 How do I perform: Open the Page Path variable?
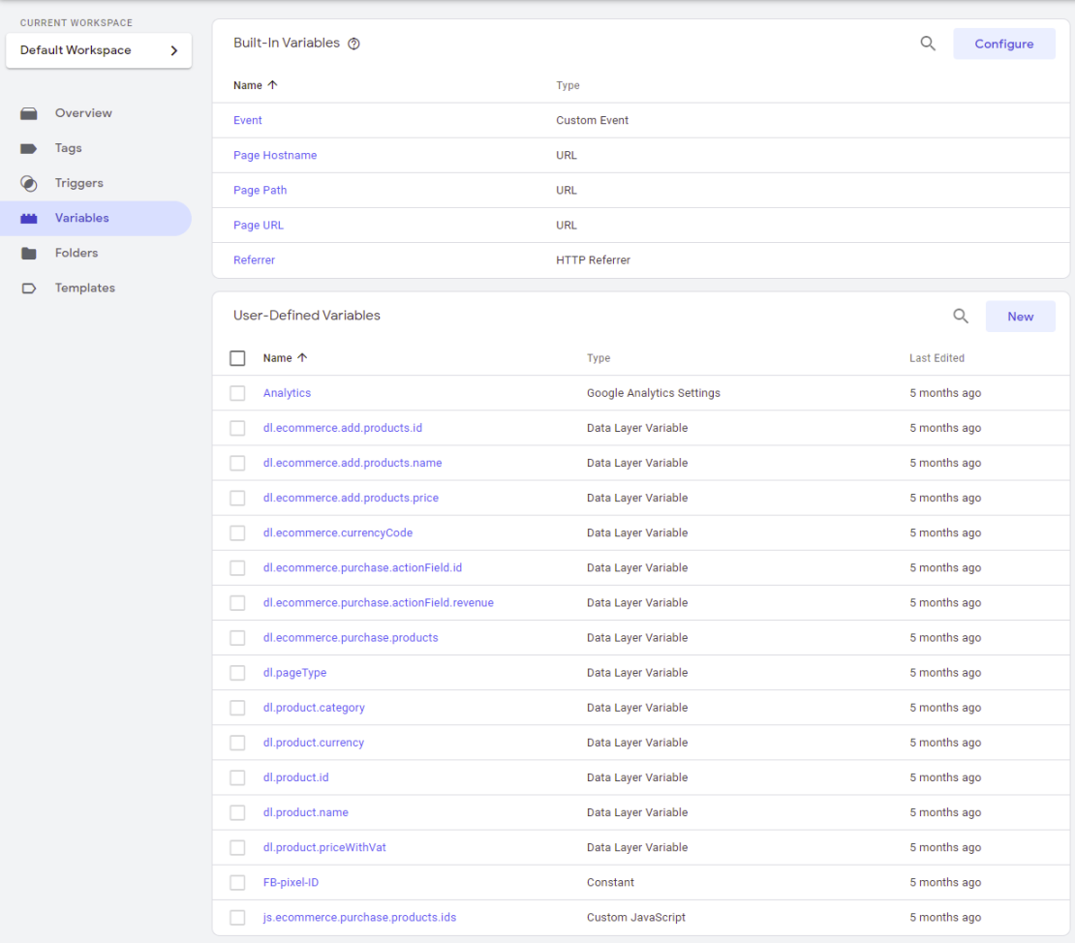tap(260, 190)
